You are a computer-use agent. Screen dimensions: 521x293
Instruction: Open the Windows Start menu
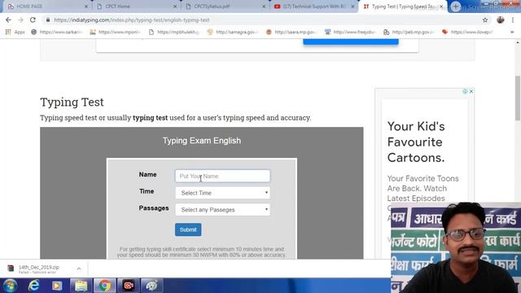click(10, 286)
